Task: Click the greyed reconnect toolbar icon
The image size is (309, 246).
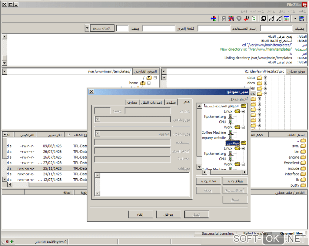Action: [x=224, y=19]
